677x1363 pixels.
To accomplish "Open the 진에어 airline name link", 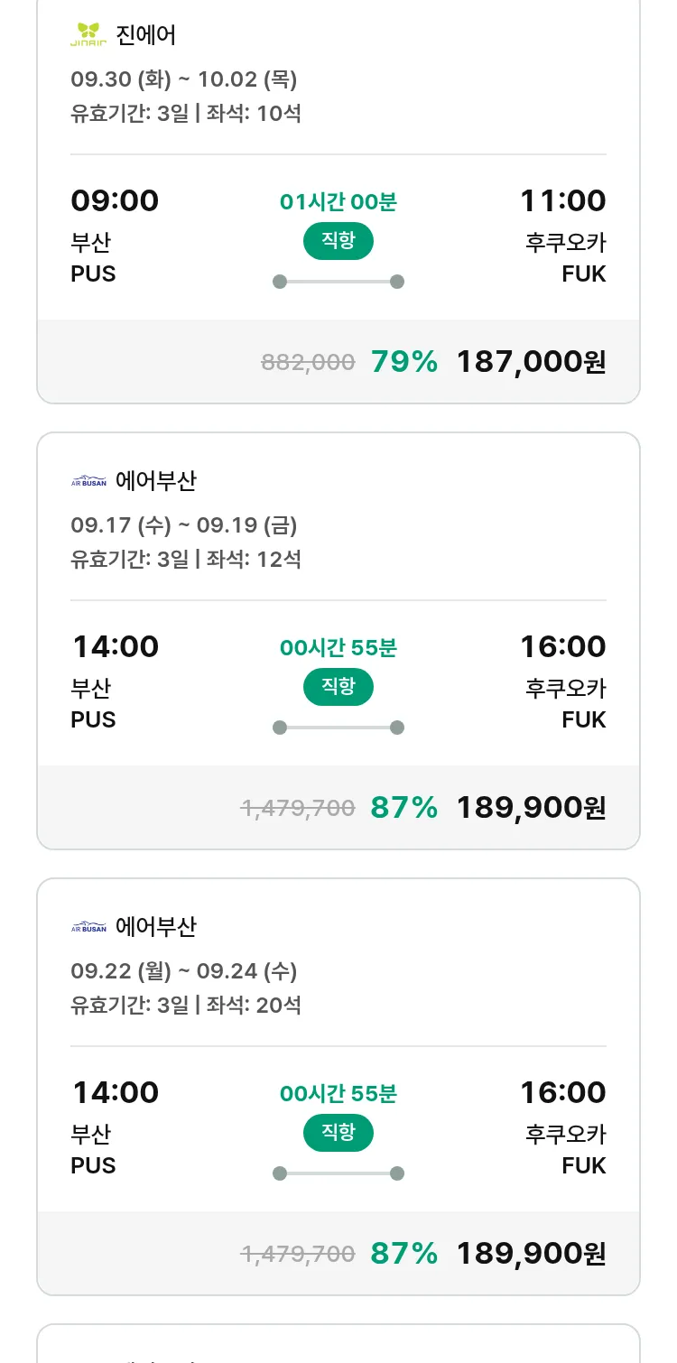I will tap(146, 35).
